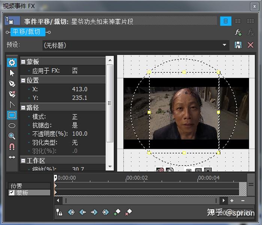
Task: Select the Normal Edit arrow tool
Action: (12, 73)
